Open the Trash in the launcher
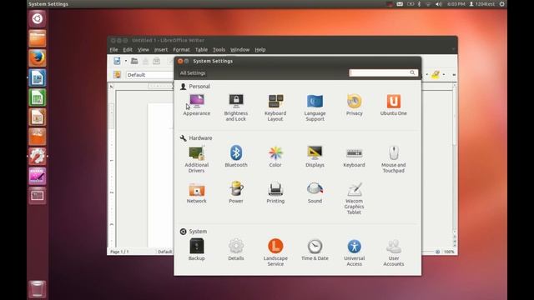Image resolution: width=534 pixels, height=300 pixels. click(x=37, y=289)
